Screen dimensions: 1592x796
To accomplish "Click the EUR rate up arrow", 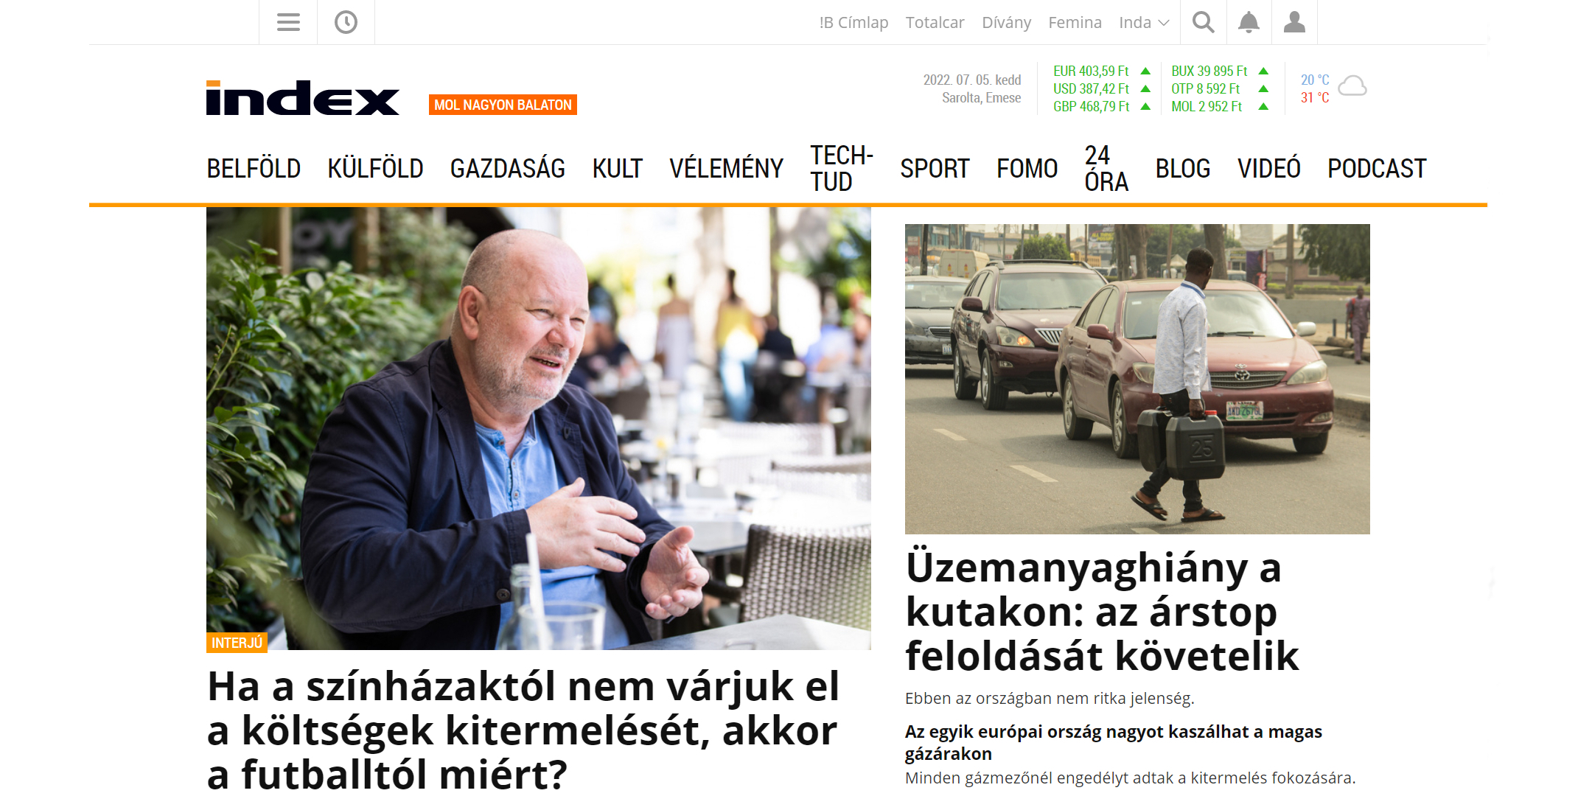I will pyautogui.click(x=1145, y=71).
